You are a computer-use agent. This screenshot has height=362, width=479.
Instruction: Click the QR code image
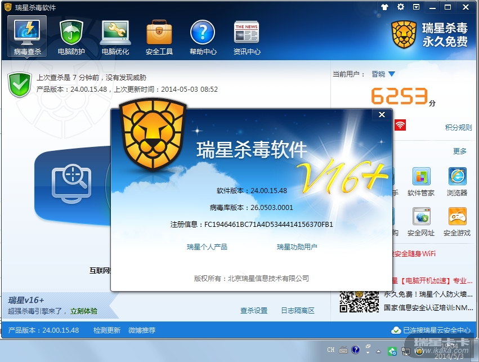click(359, 302)
